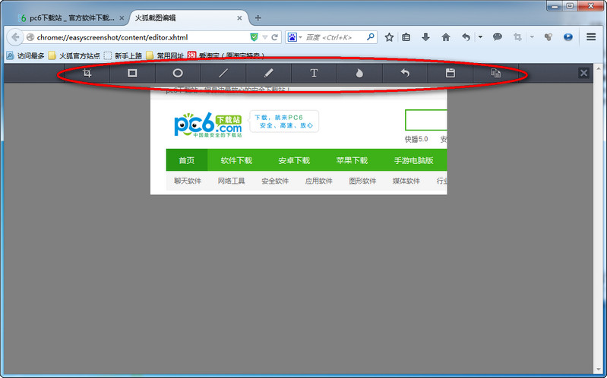Select the rectangle drawing tool

click(x=132, y=74)
